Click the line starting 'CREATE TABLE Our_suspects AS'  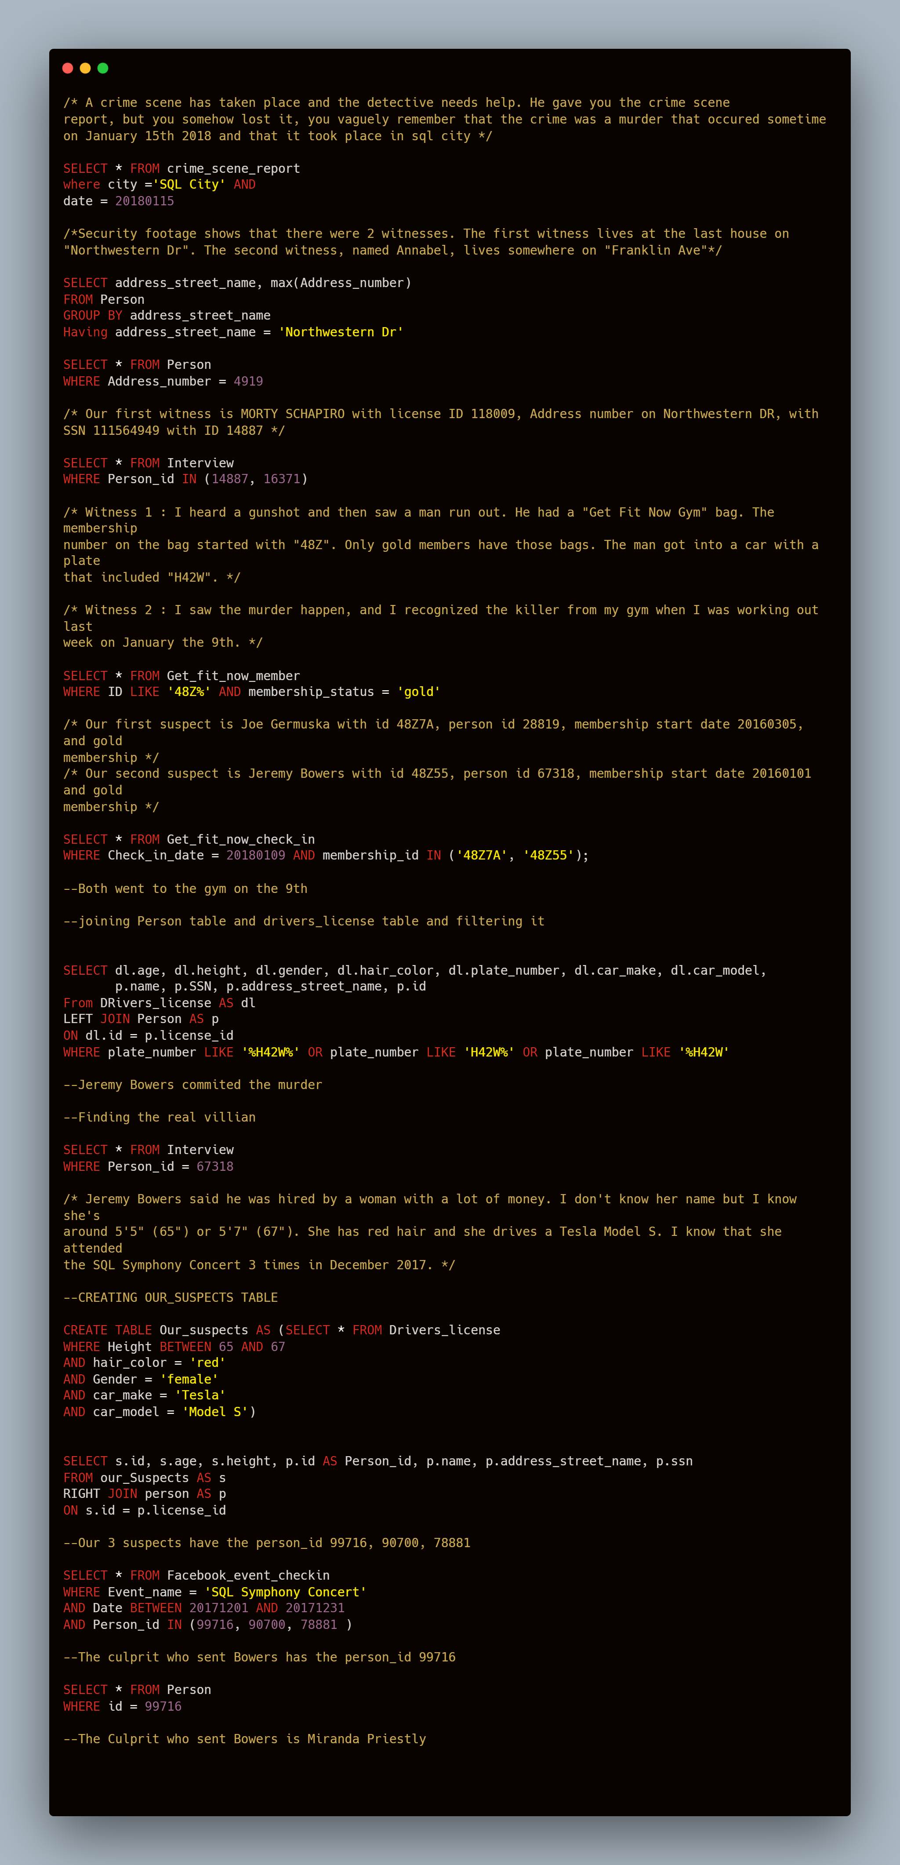pyautogui.click(x=281, y=1330)
